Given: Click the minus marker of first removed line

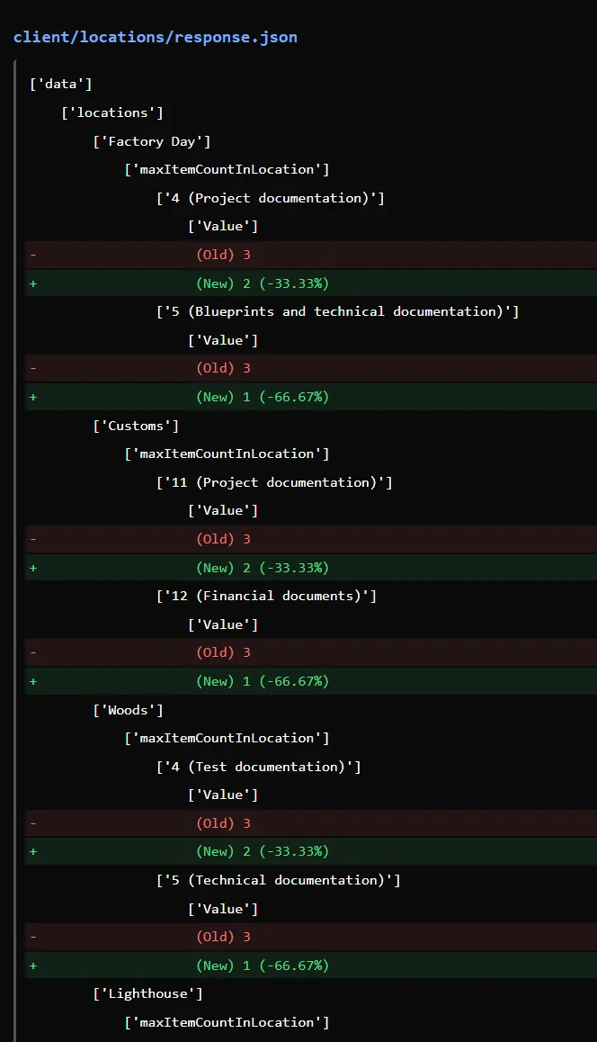Looking at the screenshot, I should [x=33, y=255].
